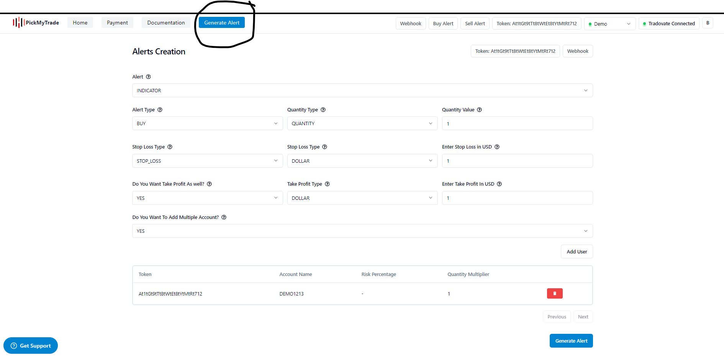Click the Token button in header bar
The width and height of the screenshot is (724, 361).
537,23
